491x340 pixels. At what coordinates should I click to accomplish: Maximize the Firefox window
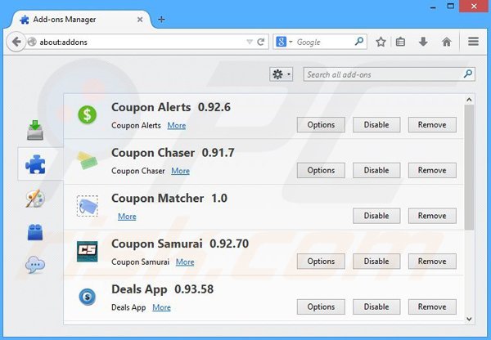tap(451, 7)
